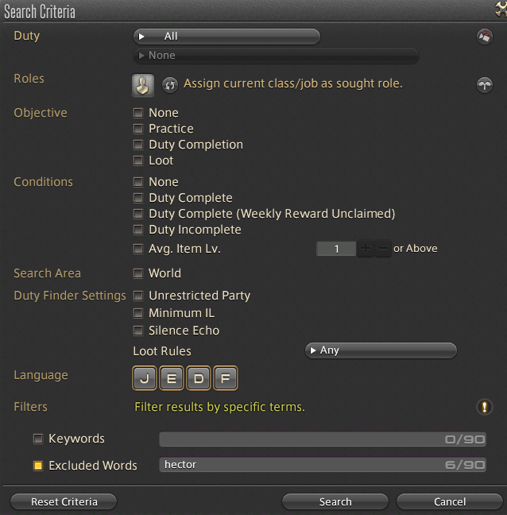This screenshot has width=507, height=515.
Task: Toggle Japanese language J button
Action: point(145,378)
